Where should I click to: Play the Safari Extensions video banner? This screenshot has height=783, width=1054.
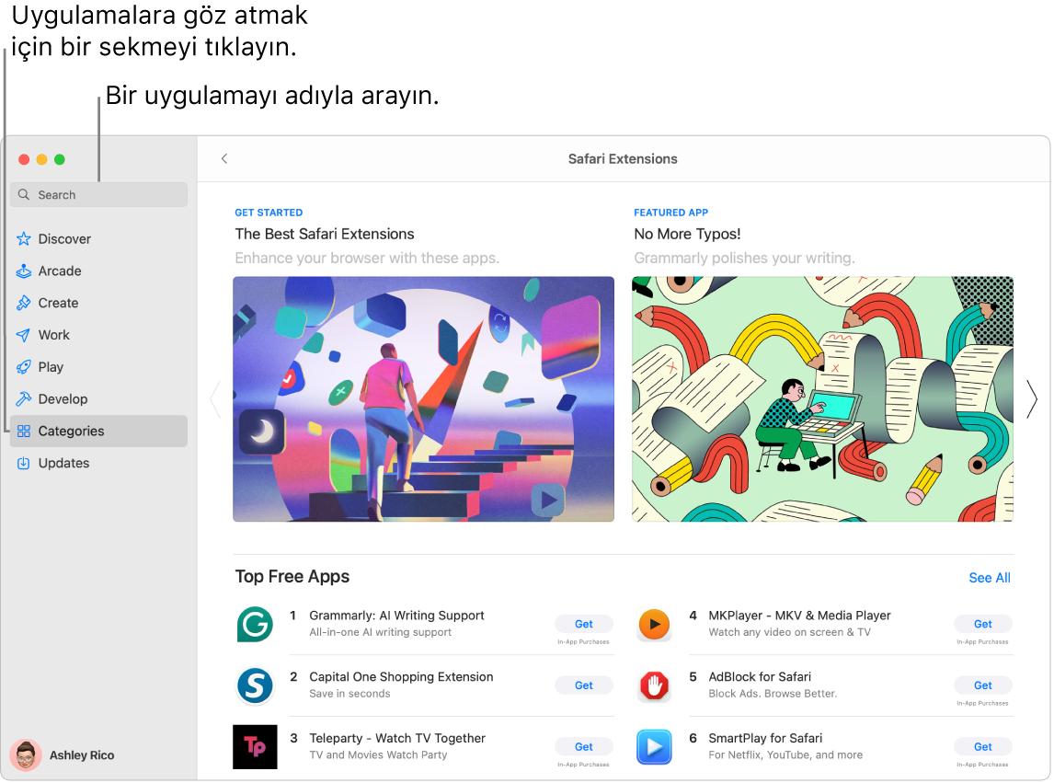click(548, 500)
